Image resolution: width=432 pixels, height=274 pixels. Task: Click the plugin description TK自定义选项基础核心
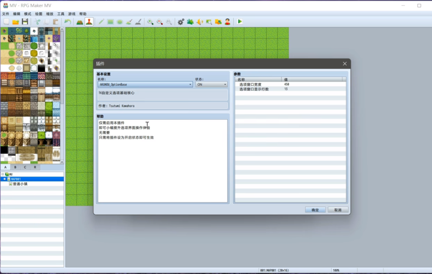point(117,93)
